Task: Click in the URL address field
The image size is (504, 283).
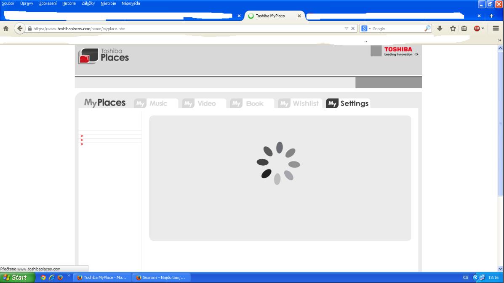Action: coord(187,29)
